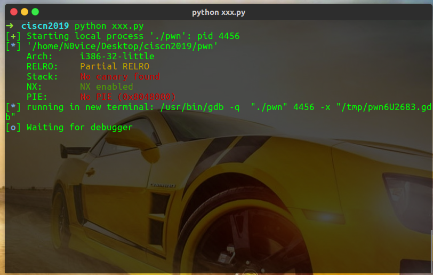Click the 'Arch:' label

[x=39, y=56]
